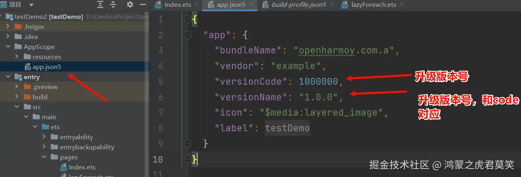Click the .idea folder icon

pyautogui.click(x=18, y=37)
